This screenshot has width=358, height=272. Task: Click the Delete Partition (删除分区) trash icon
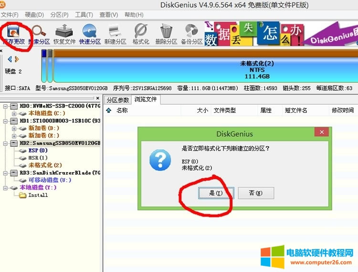pyautogui.click(x=166, y=33)
